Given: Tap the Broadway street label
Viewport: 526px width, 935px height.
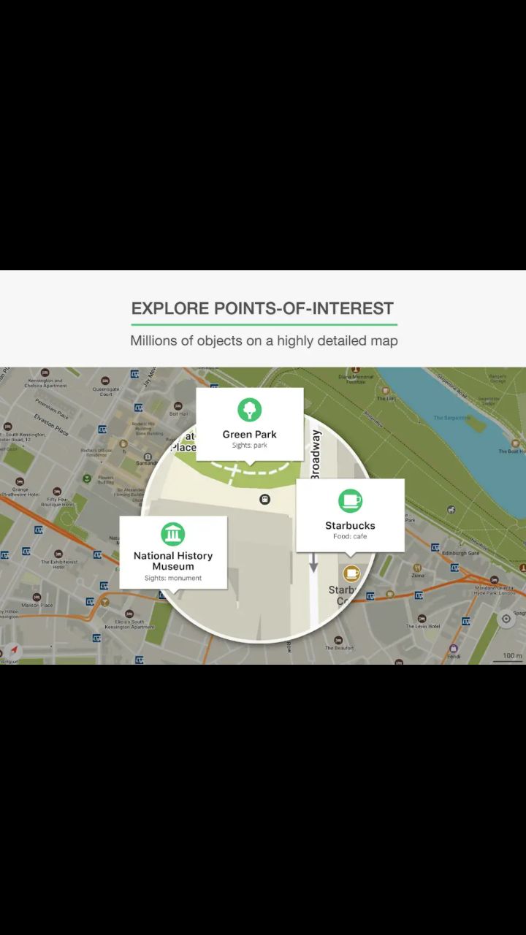Looking at the screenshot, I should coord(316,454).
